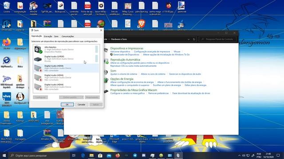Open Microsoft Store from the taskbar
This screenshot has height=159, width=284.
(x=100, y=155)
